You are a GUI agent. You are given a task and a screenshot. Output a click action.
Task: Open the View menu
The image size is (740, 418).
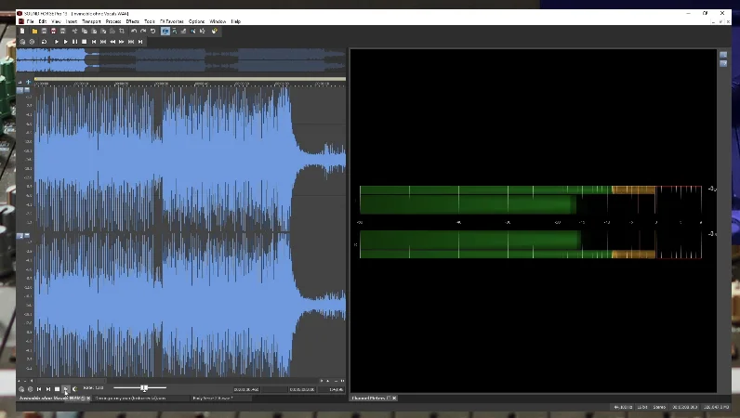[56, 21]
